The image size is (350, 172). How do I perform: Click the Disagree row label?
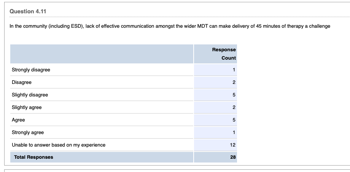(22, 82)
